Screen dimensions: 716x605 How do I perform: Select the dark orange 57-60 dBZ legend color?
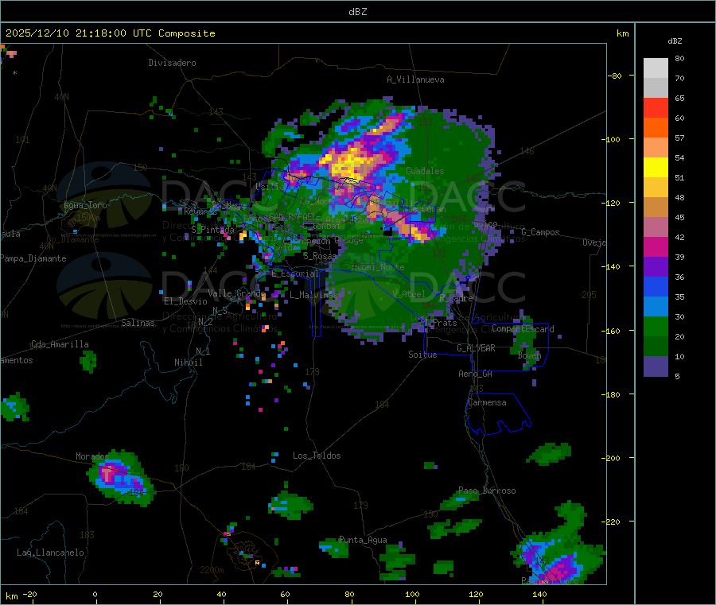coord(656,128)
